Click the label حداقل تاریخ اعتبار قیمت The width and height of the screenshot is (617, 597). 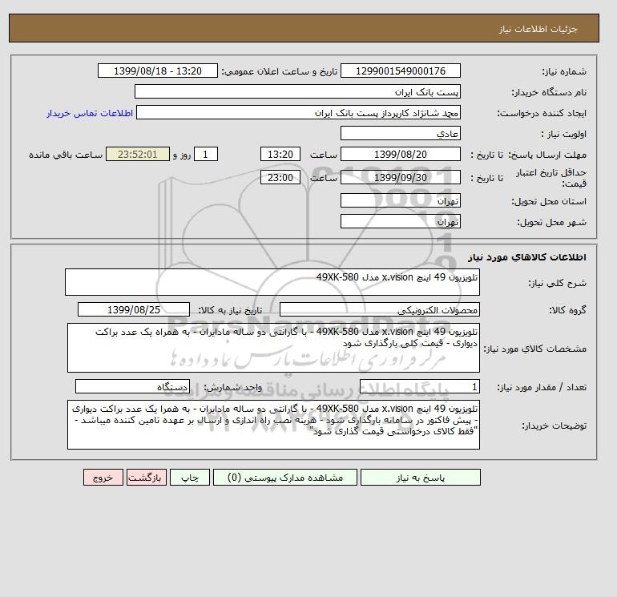click(551, 178)
